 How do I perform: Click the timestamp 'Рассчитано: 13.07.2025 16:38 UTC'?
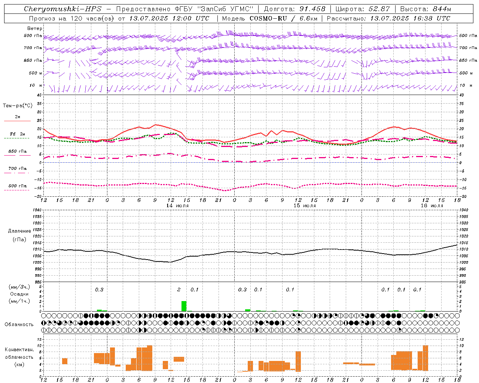coord(388,18)
